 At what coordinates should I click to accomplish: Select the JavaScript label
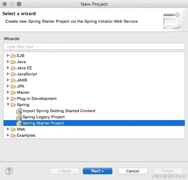click(x=27, y=74)
